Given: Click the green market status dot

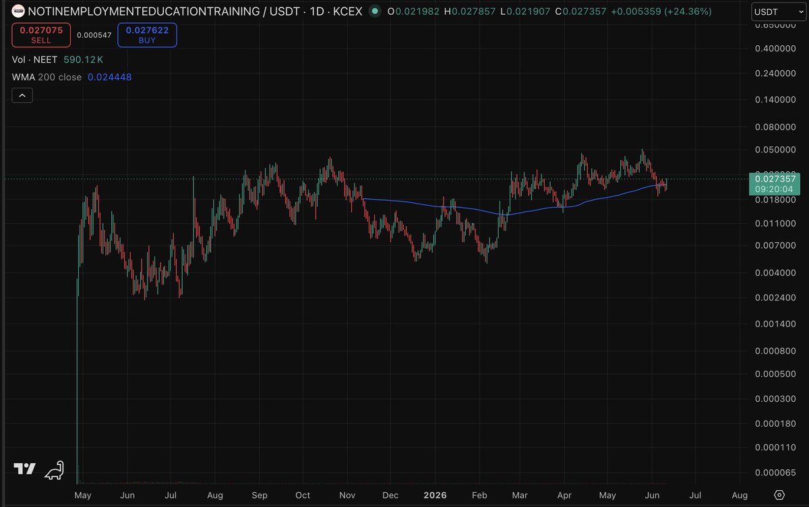Looking at the screenshot, I should click(x=375, y=11).
